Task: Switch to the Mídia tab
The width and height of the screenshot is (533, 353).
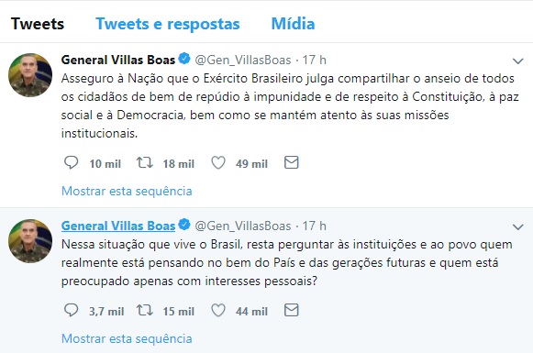Action: tap(293, 24)
